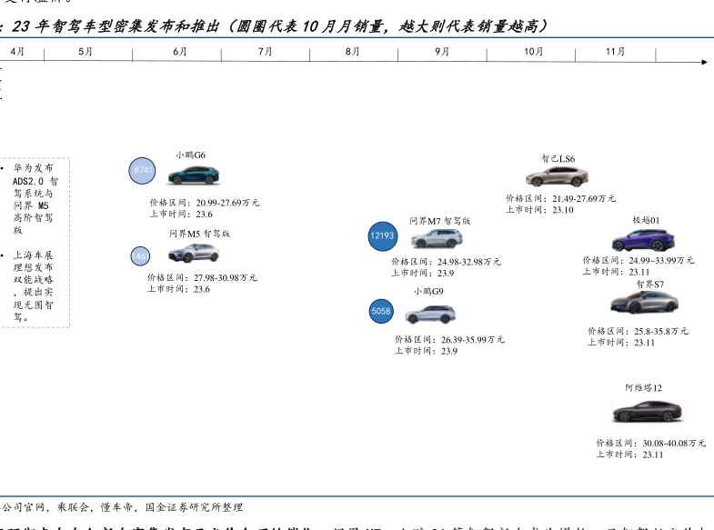The height and width of the screenshot is (530, 714).
Task: Select the 8月 timeline label
Action: click(x=352, y=52)
